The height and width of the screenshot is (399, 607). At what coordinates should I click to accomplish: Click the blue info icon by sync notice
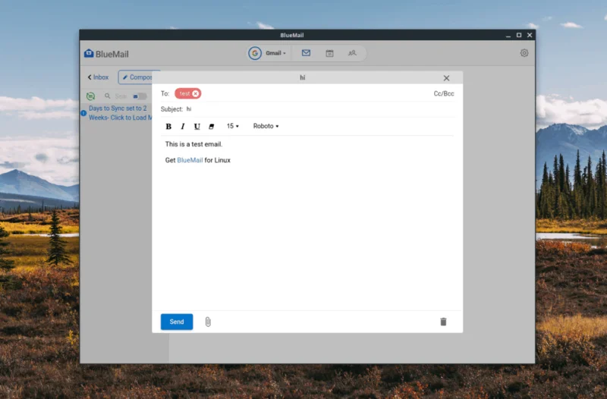83,113
